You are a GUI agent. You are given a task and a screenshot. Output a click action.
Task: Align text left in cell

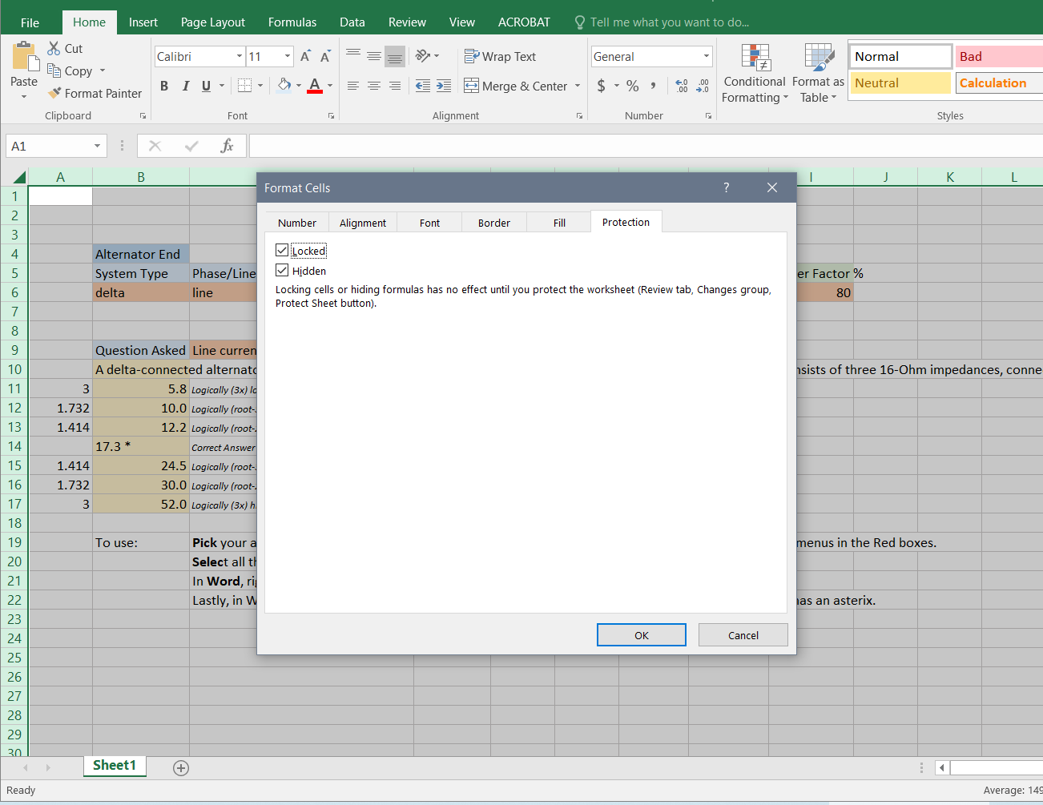point(353,86)
